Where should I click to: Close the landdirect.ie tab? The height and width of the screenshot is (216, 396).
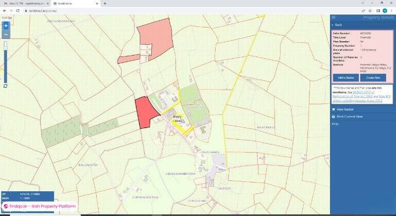(97, 3)
